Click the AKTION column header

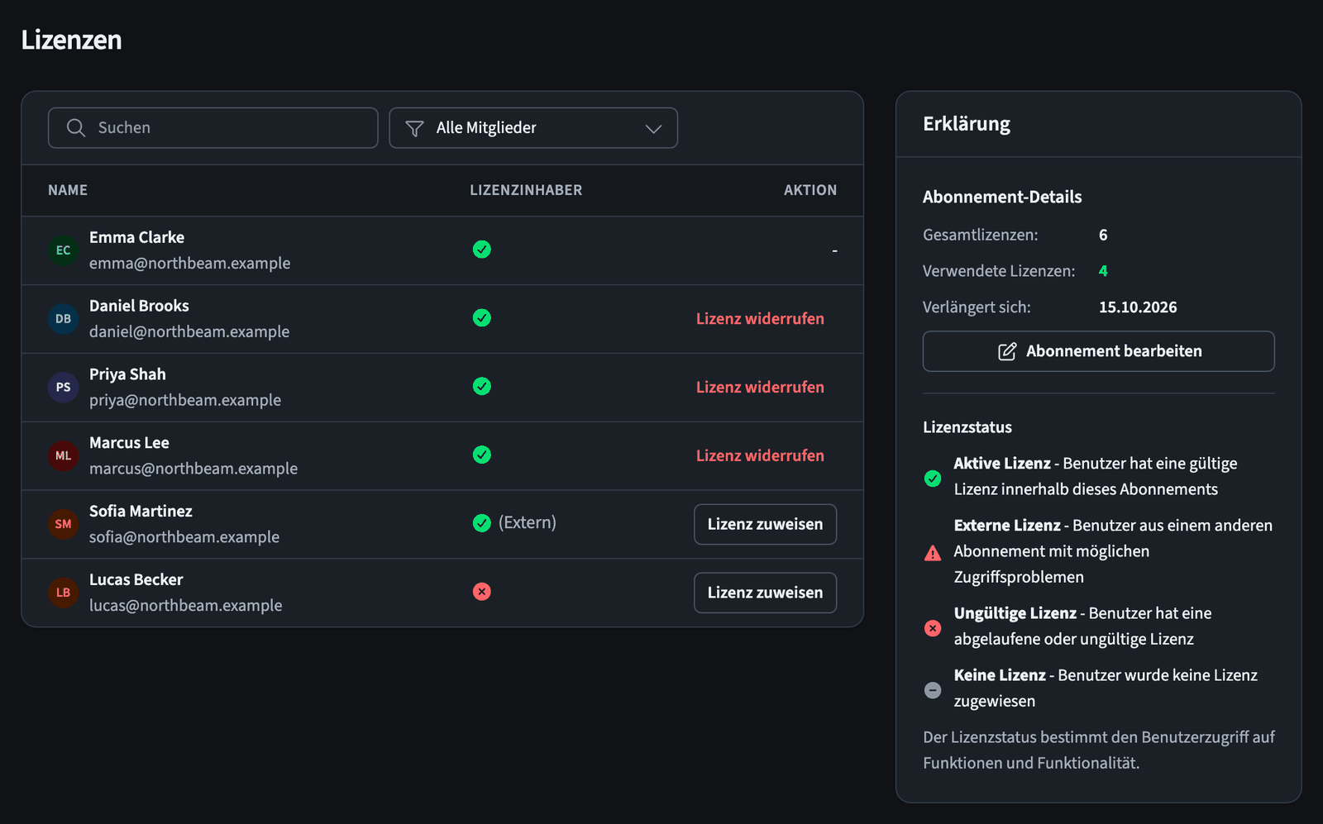coord(810,190)
